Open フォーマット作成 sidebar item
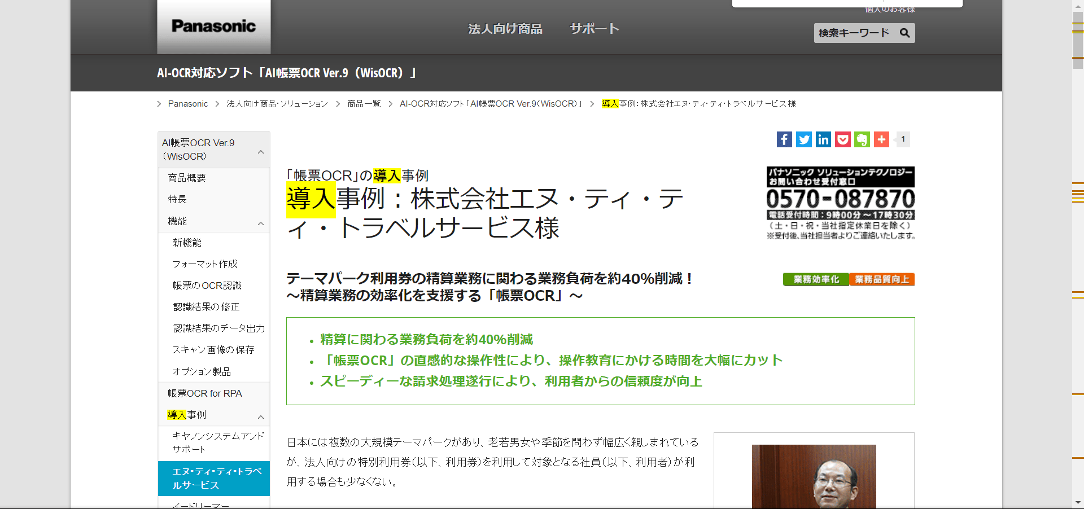Viewport: 1084px width, 509px height. point(205,264)
